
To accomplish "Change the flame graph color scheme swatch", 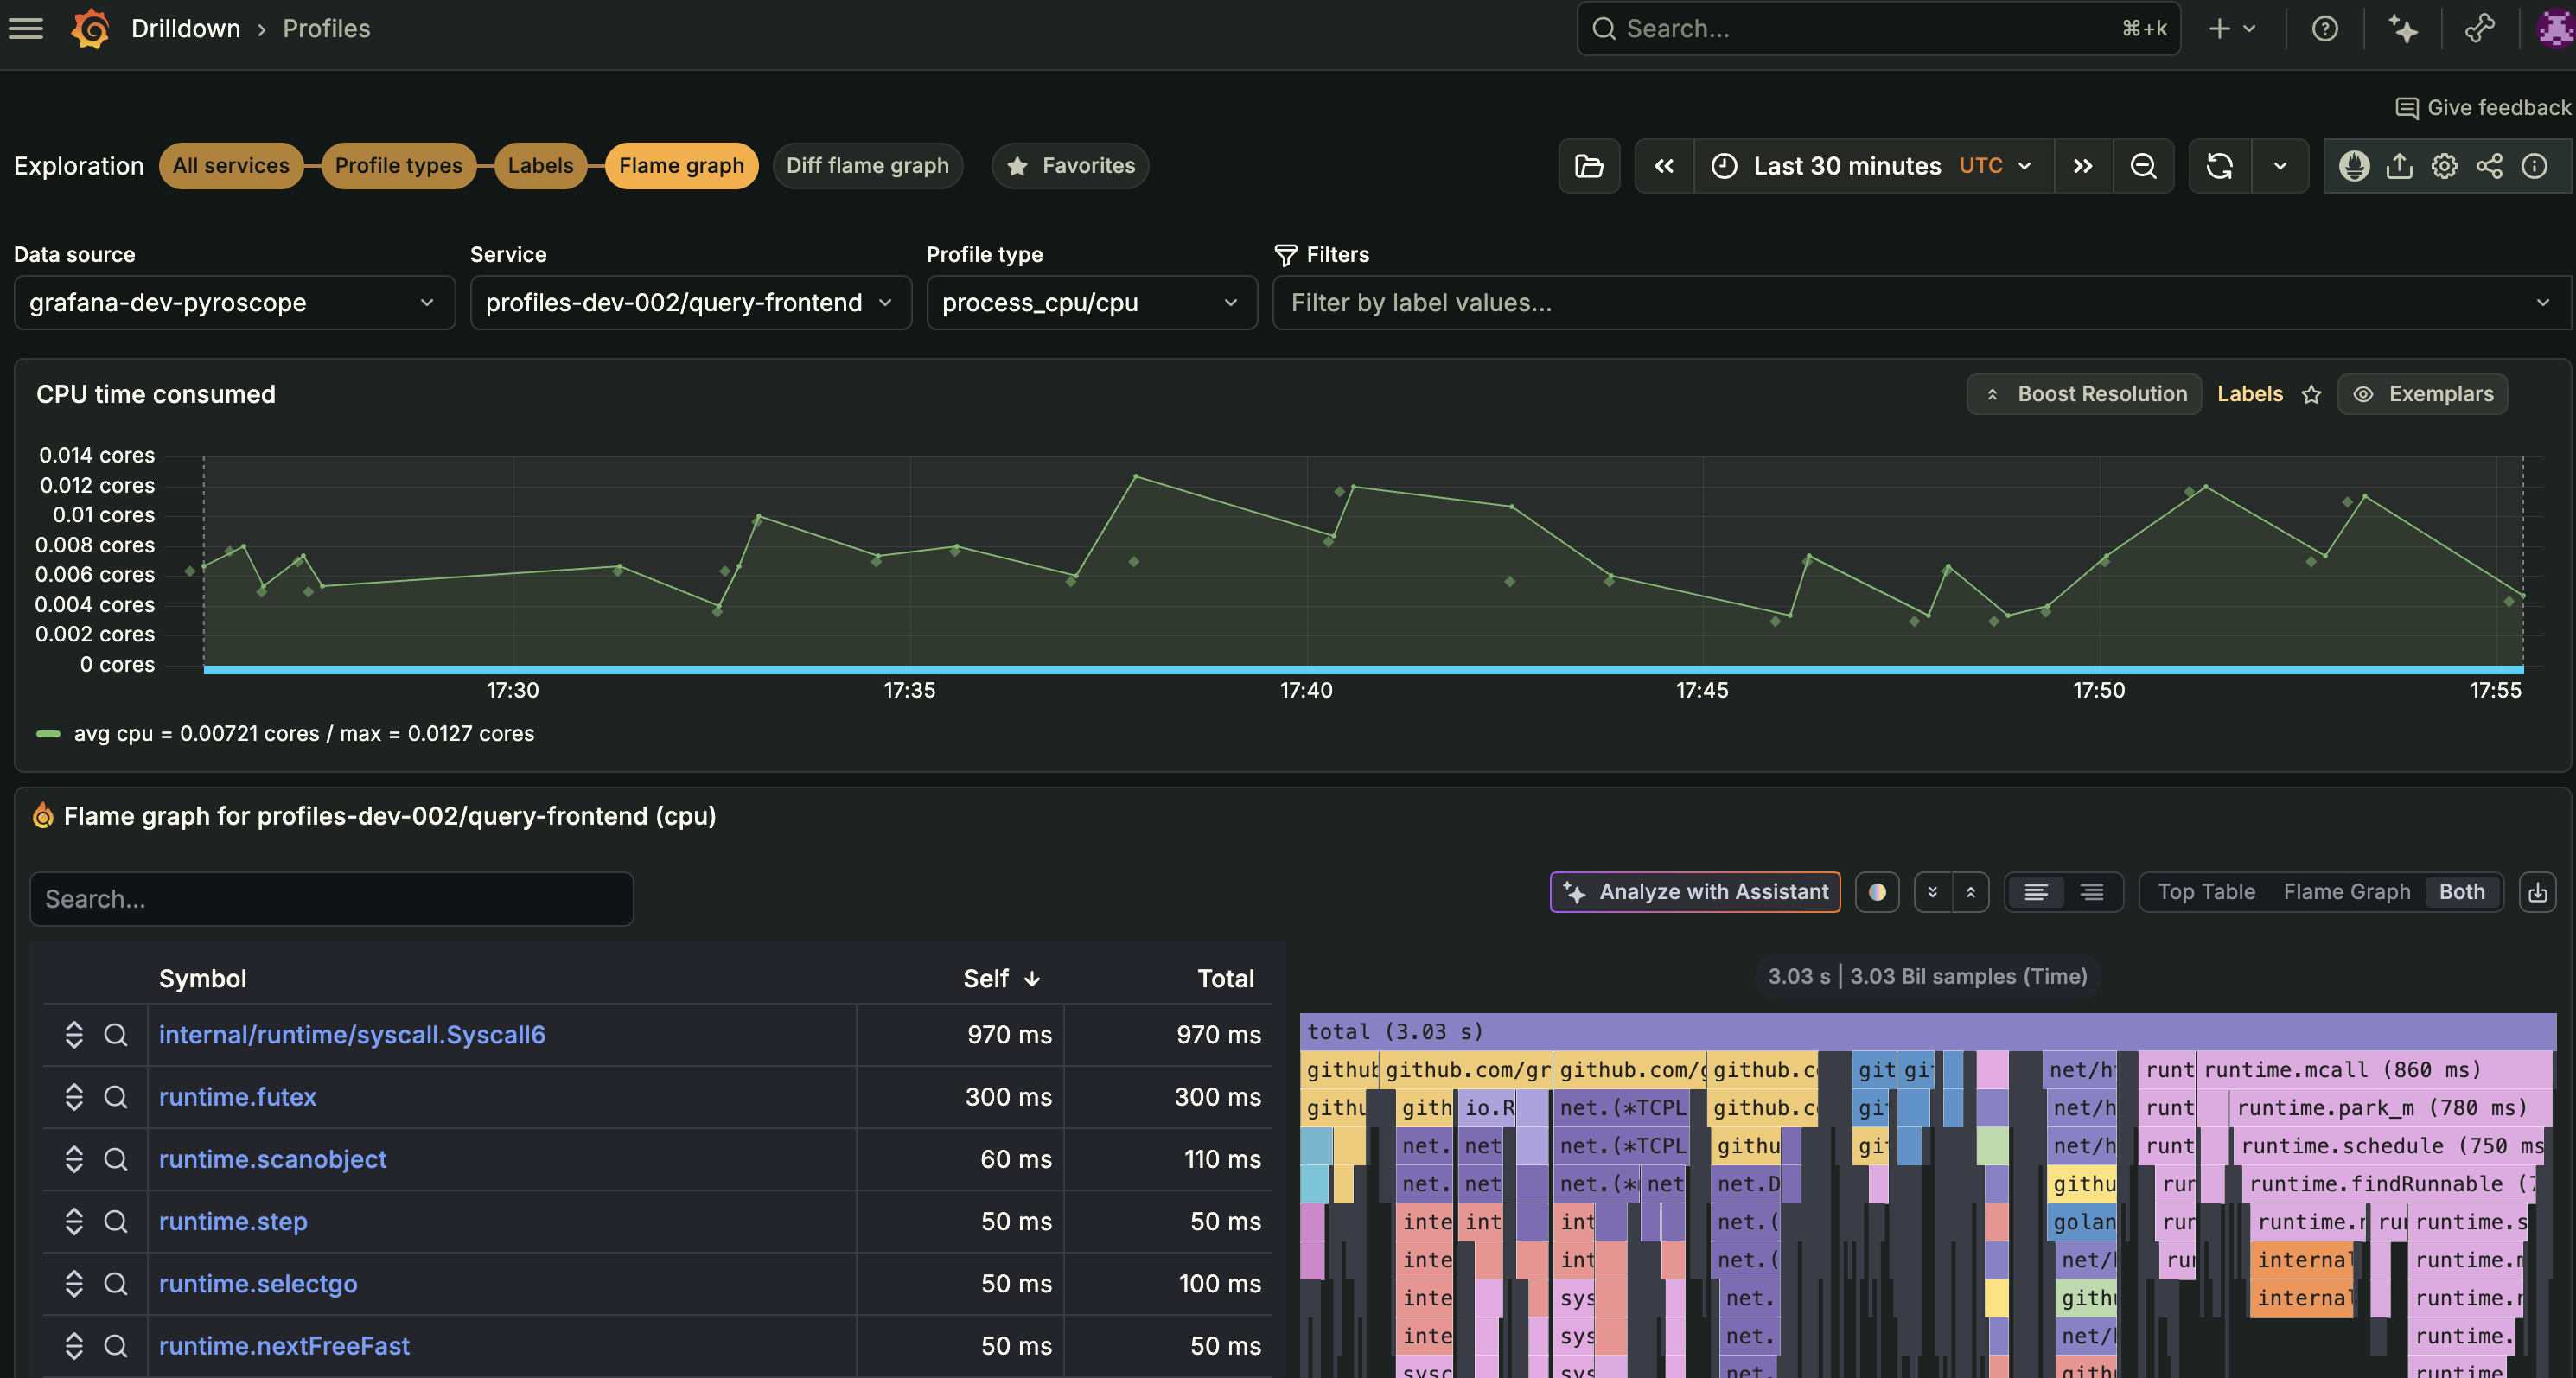I will (x=1877, y=892).
